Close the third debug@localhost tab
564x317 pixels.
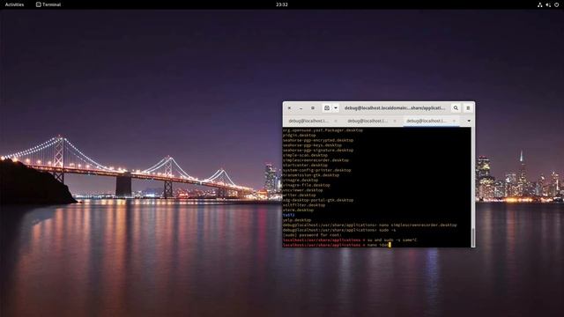(x=454, y=121)
